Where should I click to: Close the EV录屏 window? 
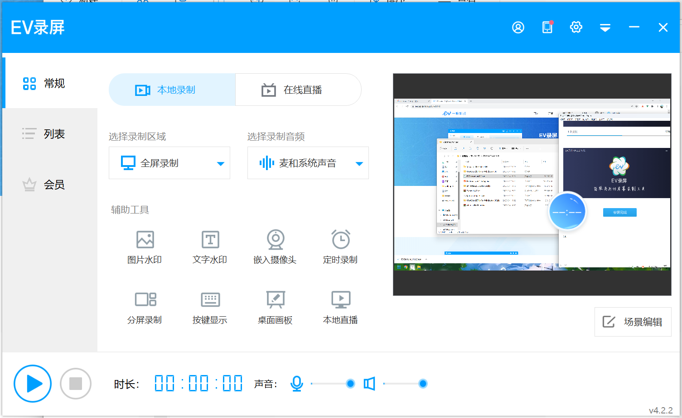(663, 28)
